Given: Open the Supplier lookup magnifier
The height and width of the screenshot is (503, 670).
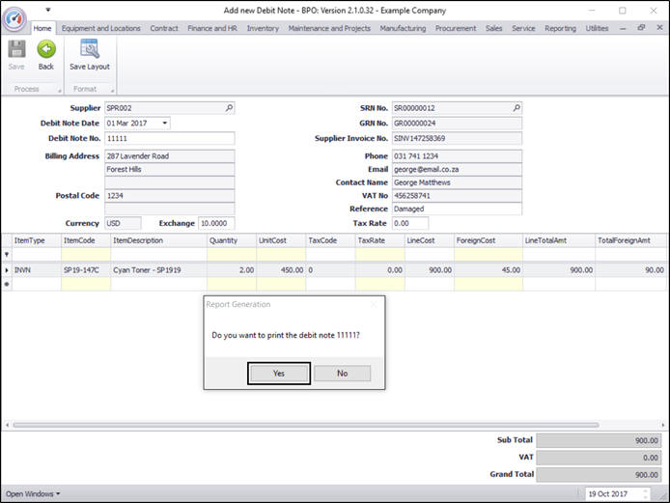Looking at the screenshot, I should pyautogui.click(x=229, y=108).
